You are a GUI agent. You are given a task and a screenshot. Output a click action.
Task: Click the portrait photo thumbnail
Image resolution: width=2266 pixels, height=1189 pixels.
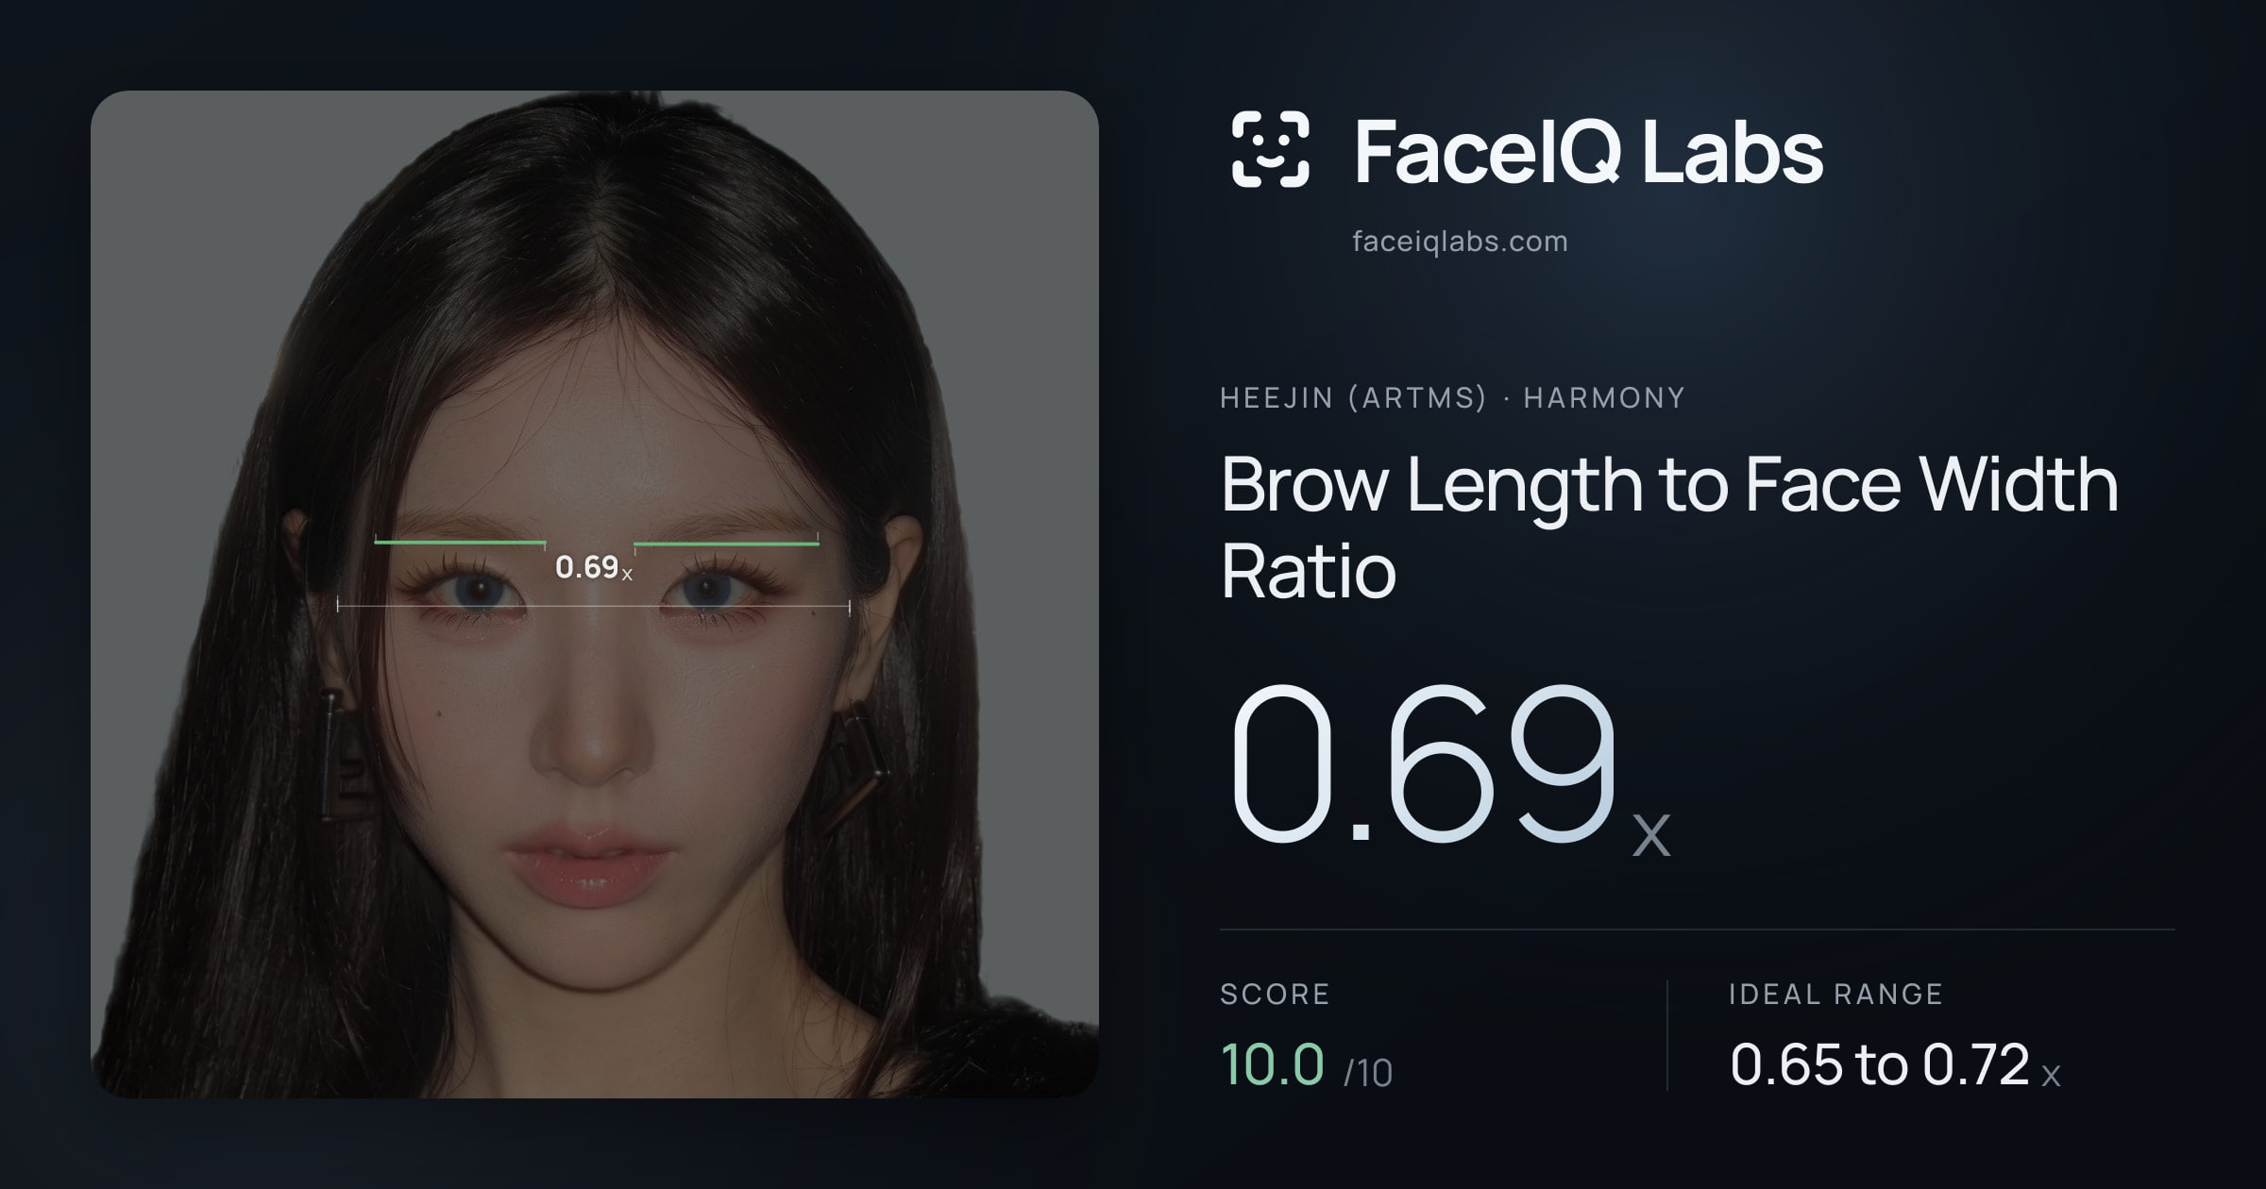pyautogui.click(x=595, y=594)
